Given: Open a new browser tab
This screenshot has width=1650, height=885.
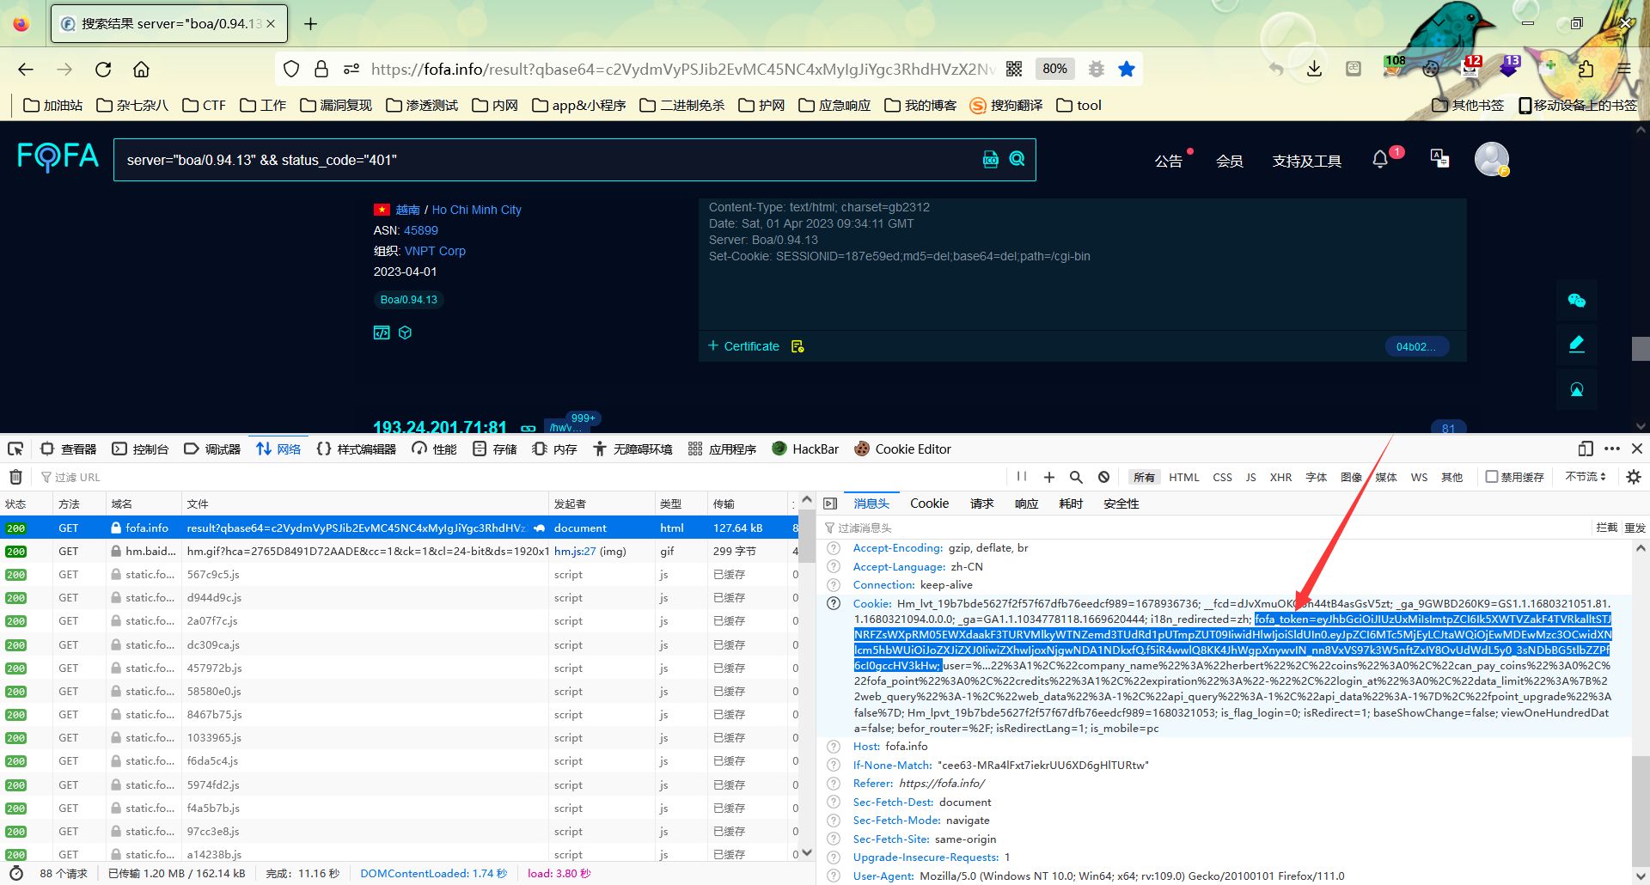Looking at the screenshot, I should click(310, 24).
